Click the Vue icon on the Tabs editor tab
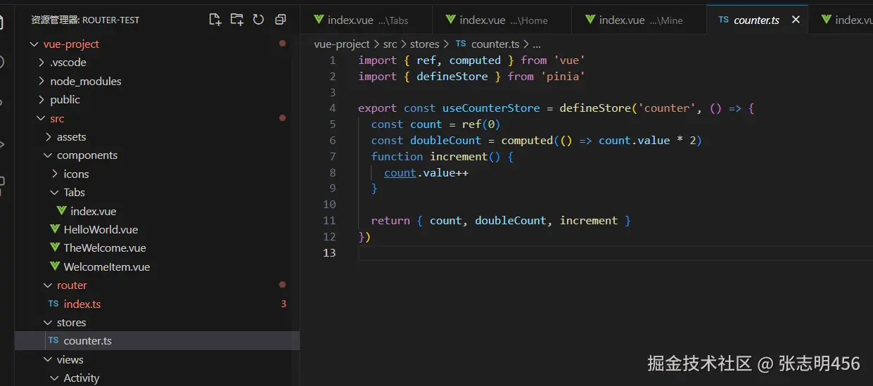 (319, 20)
